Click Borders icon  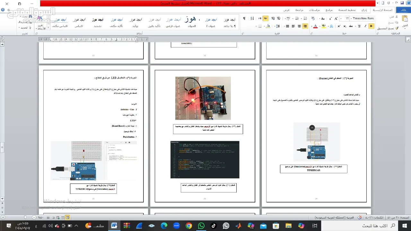pyautogui.click(x=260, y=26)
